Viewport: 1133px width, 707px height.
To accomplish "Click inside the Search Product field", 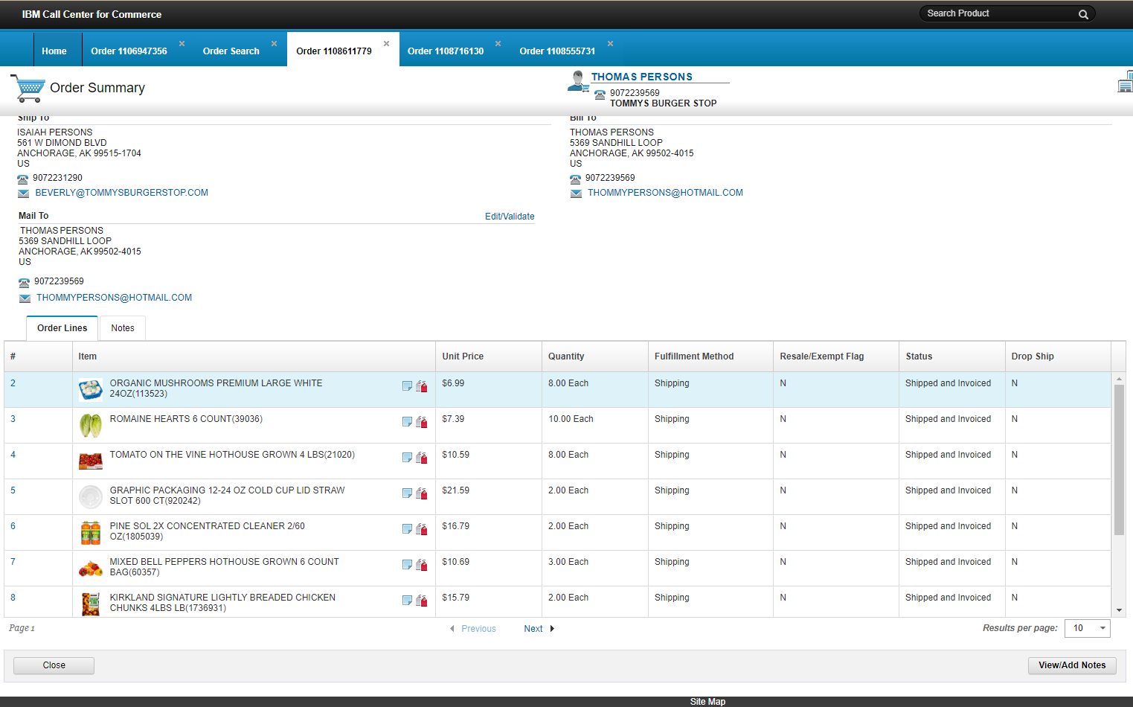I will [x=997, y=13].
